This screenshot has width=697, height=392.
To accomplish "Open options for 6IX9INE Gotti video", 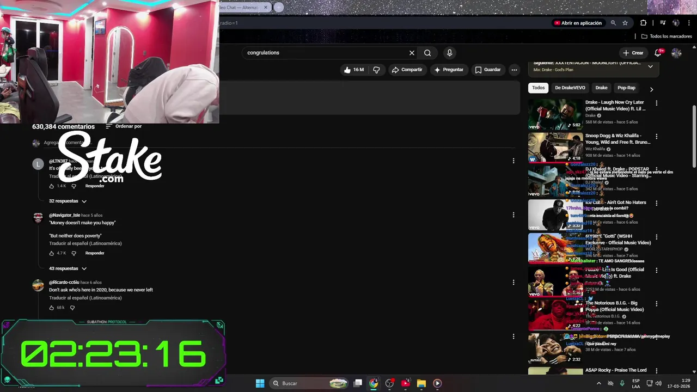I will (x=656, y=237).
